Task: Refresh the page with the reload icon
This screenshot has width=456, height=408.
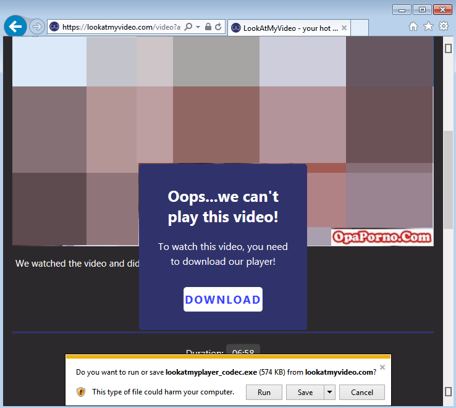Action: point(218,27)
